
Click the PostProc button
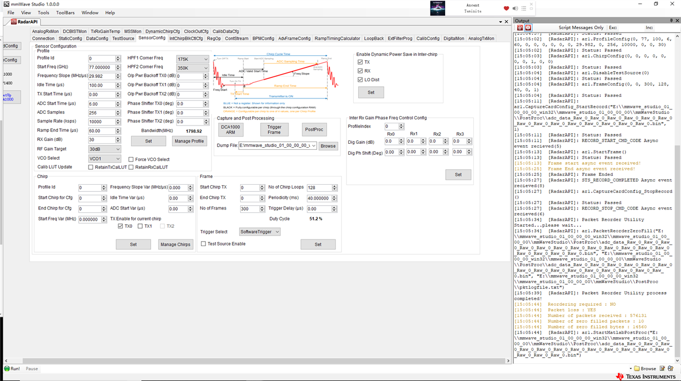point(314,129)
